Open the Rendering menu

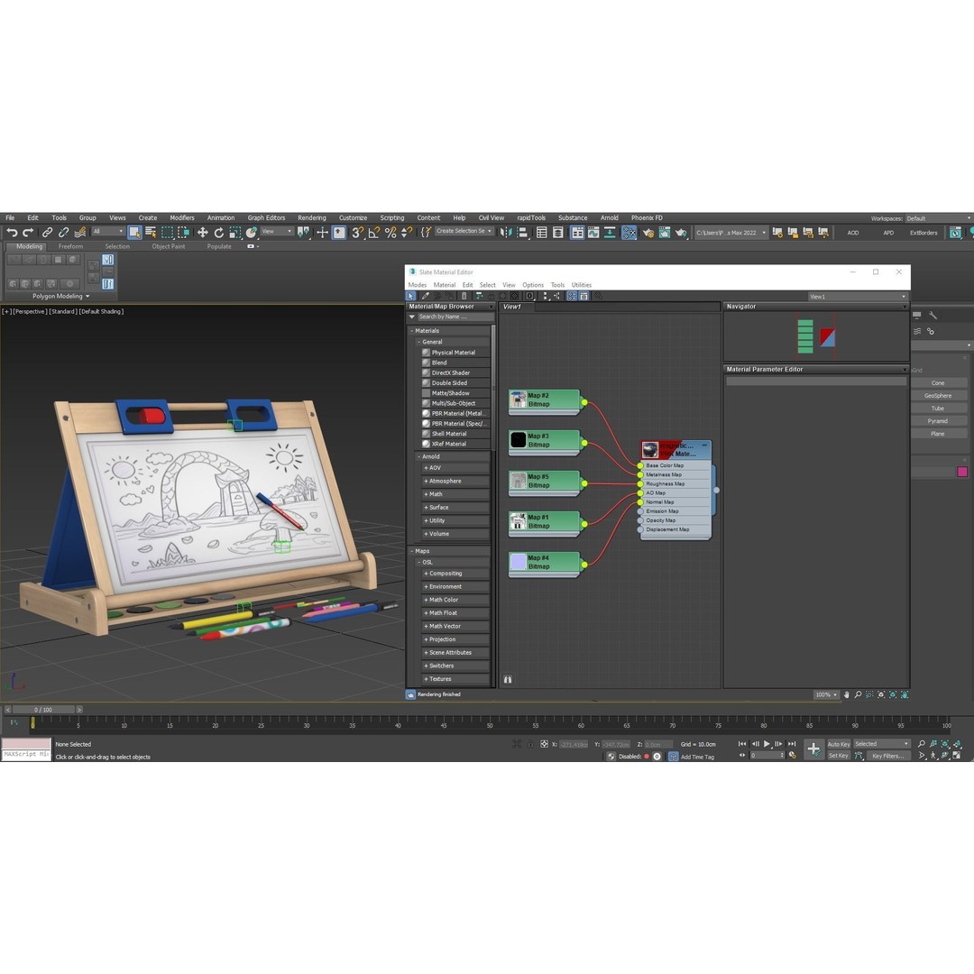click(312, 218)
